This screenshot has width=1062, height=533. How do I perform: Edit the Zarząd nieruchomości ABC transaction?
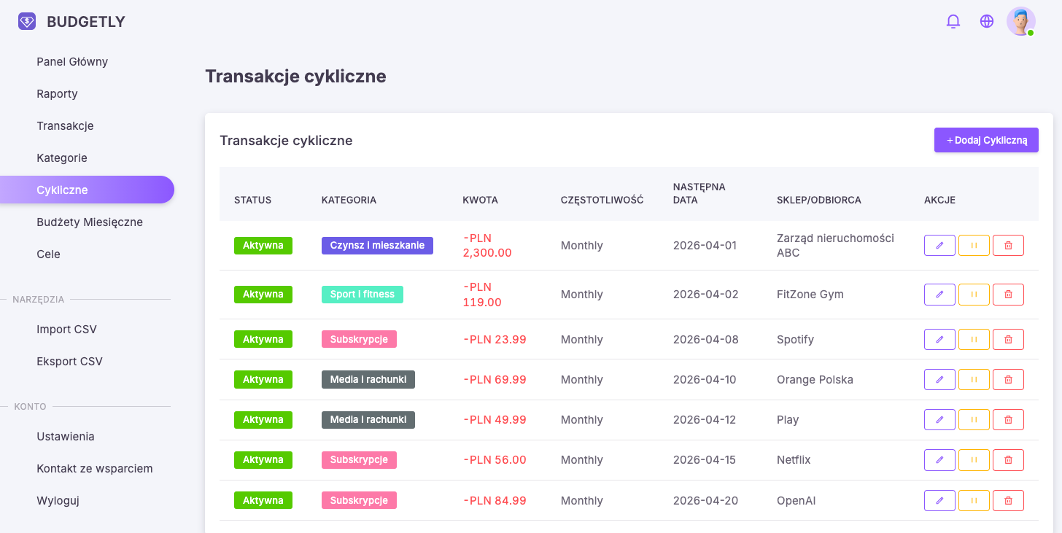point(939,246)
